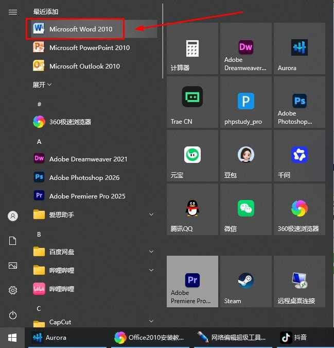The width and height of the screenshot is (334, 348).
Task: Open Settings gear in Start sidebar
Action: (x=13, y=290)
